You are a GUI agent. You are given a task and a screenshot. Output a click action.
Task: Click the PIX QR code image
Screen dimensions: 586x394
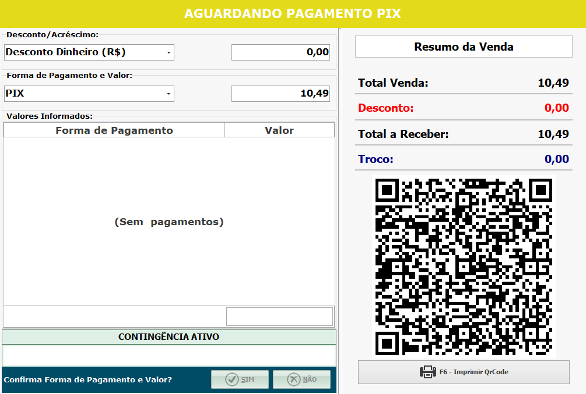[464, 267]
